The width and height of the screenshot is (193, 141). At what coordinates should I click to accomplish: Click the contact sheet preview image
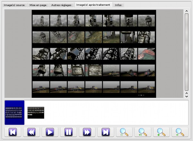(94, 54)
